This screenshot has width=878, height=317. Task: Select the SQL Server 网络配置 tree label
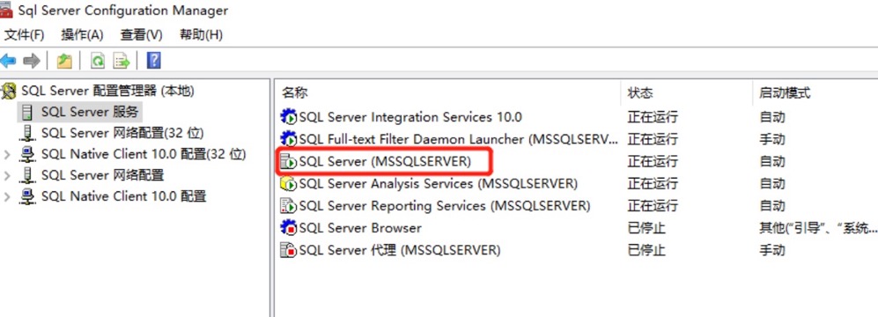pos(102,175)
